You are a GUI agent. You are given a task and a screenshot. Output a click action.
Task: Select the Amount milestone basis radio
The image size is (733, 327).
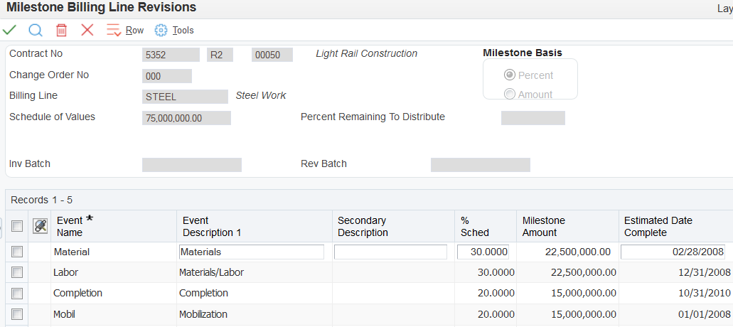[509, 94]
